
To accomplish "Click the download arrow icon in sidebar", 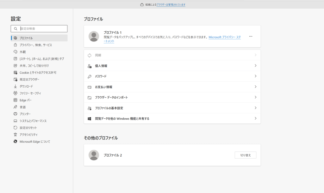I will pyautogui.click(x=15, y=86).
